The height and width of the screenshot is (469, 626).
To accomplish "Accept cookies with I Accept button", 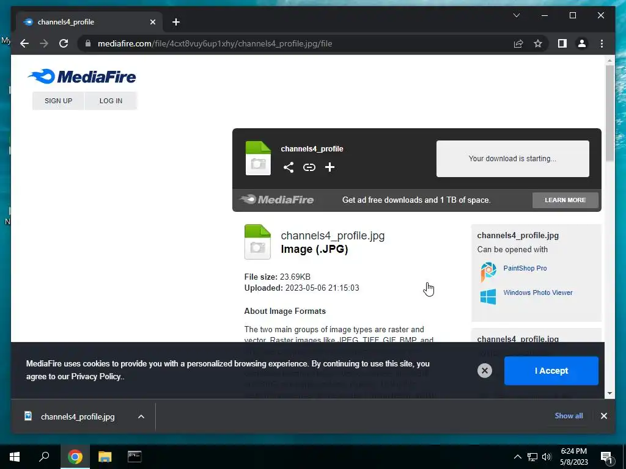I will 551,371.
